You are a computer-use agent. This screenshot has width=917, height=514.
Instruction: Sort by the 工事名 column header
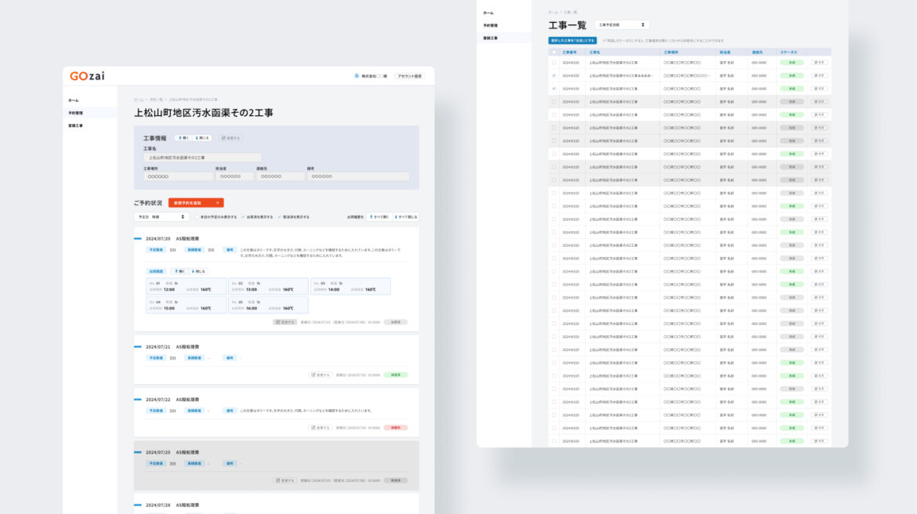(x=595, y=52)
